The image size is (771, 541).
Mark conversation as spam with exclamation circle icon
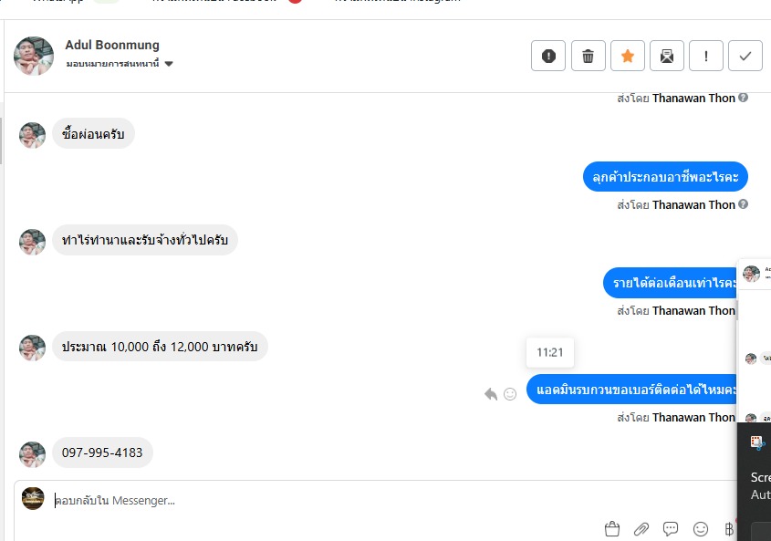click(548, 56)
